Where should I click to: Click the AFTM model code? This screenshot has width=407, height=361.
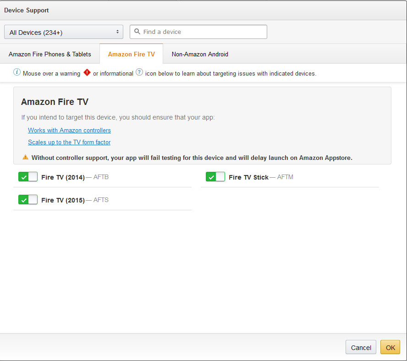click(285, 177)
